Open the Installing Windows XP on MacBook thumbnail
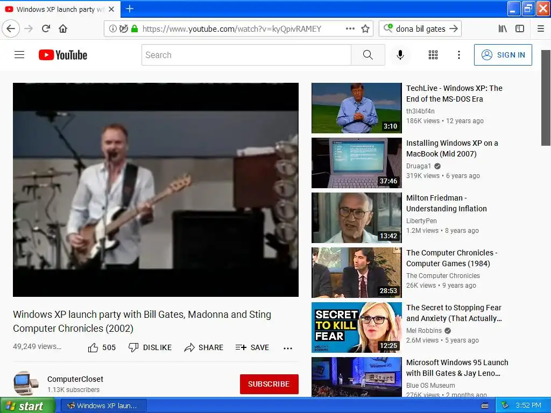The image size is (551, 413). (357, 163)
